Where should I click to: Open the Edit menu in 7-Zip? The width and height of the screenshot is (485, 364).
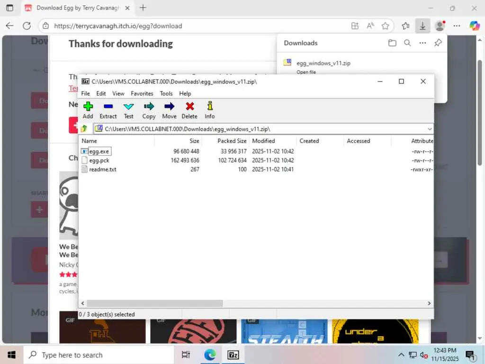(101, 93)
